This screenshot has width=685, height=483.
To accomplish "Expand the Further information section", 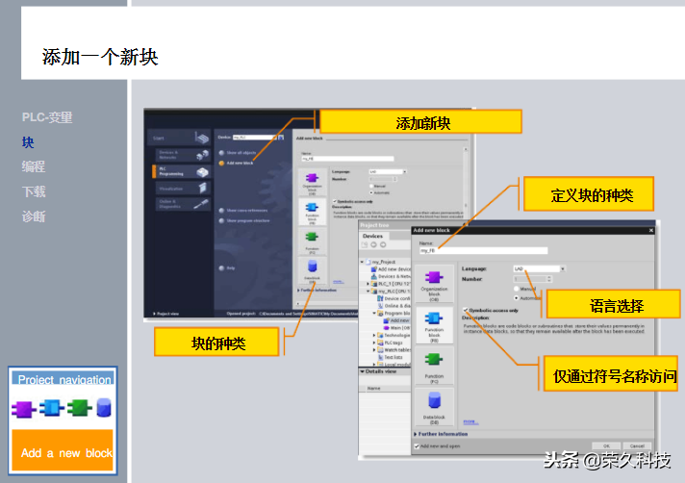I will tap(441, 434).
